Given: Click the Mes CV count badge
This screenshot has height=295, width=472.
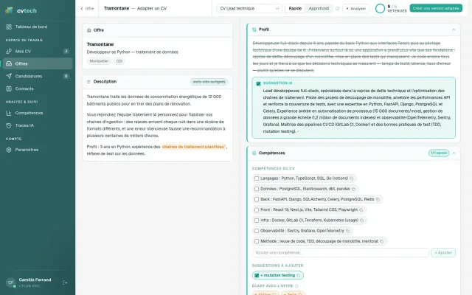Looking at the screenshot, I should (x=66, y=51).
